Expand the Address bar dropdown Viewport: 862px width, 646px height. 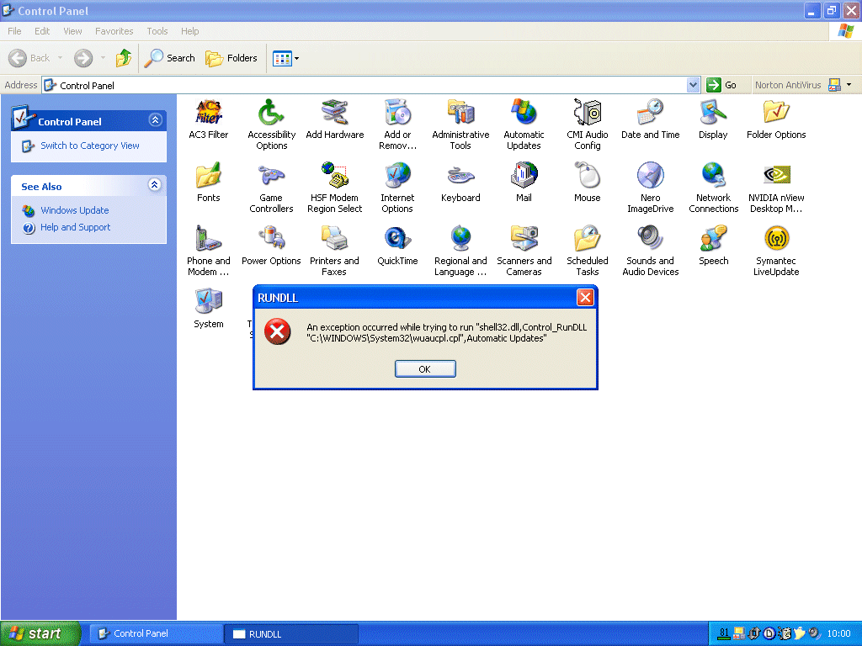[694, 85]
